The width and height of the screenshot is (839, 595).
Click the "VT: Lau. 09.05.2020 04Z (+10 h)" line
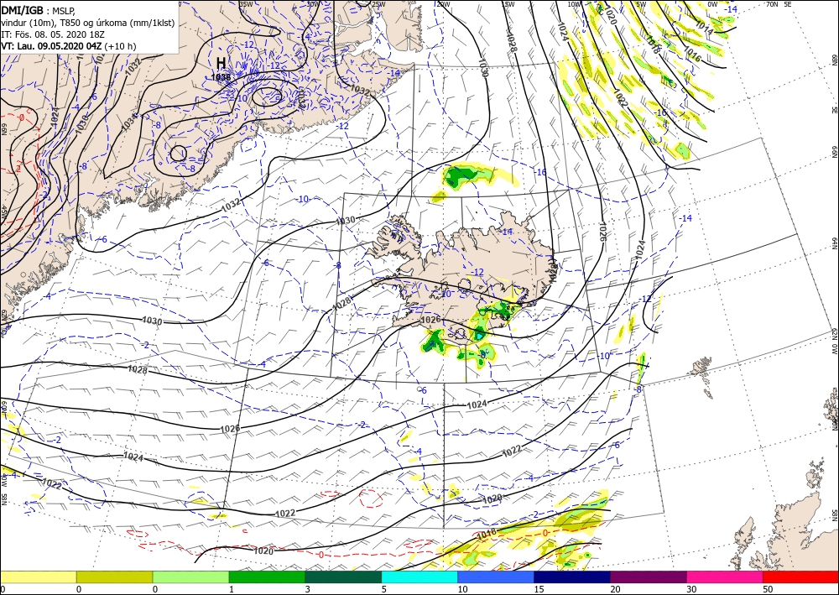(69, 46)
